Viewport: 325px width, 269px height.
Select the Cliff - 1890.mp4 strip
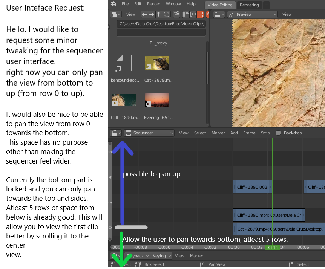point(269,215)
